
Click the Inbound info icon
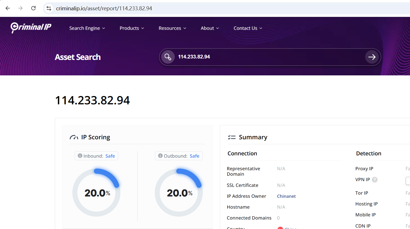tap(80, 156)
